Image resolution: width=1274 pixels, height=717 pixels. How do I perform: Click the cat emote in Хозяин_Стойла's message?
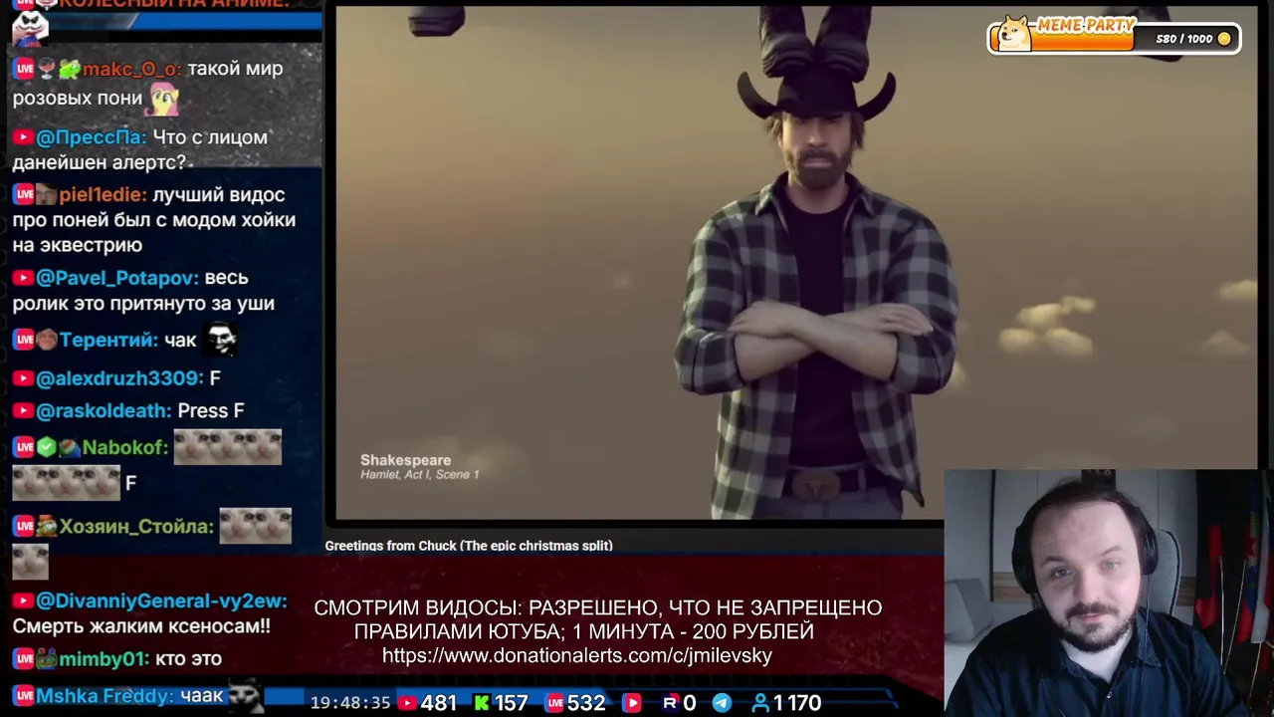point(256,526)
